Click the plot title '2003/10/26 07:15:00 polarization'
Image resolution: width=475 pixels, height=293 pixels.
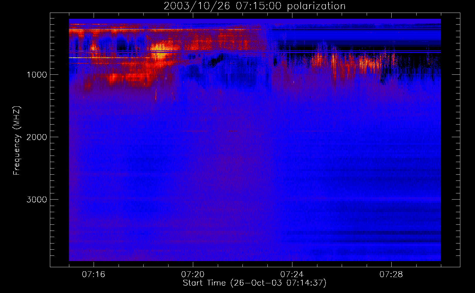pyautogui.click(x=255, y=6)
